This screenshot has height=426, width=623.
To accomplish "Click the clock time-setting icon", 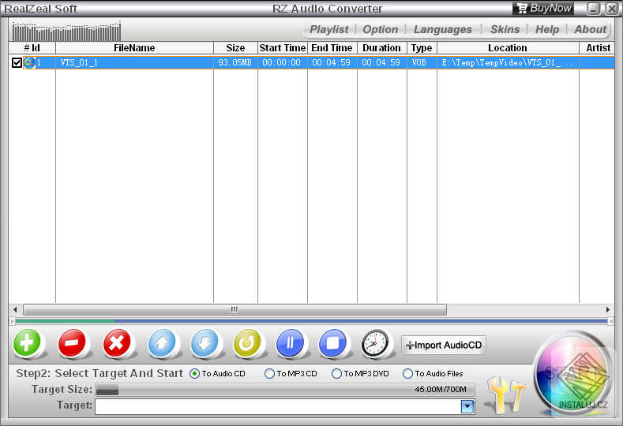I will pyautogui.click(x=375, y=343).
